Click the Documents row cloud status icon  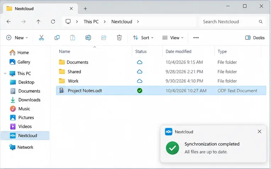[140, 62]
